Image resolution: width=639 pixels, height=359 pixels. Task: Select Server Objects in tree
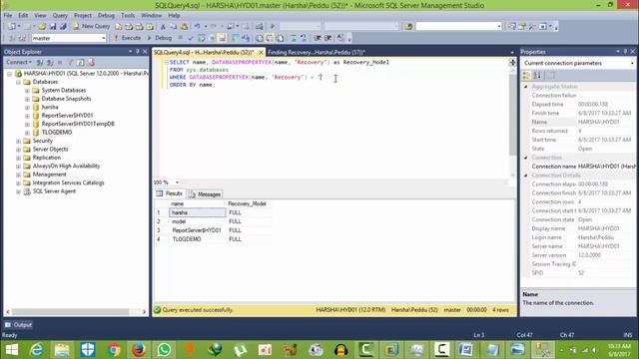(x=50, y=149)
